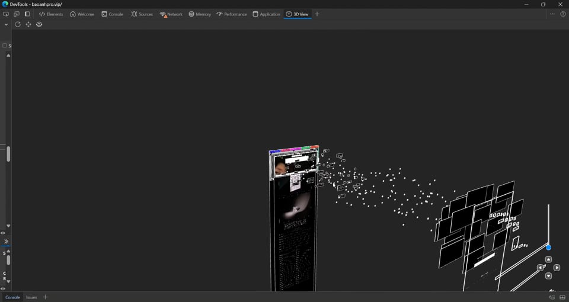The image size is (569, 302).
Task: Open the Issues drawer tab
Action: [31, 297]
